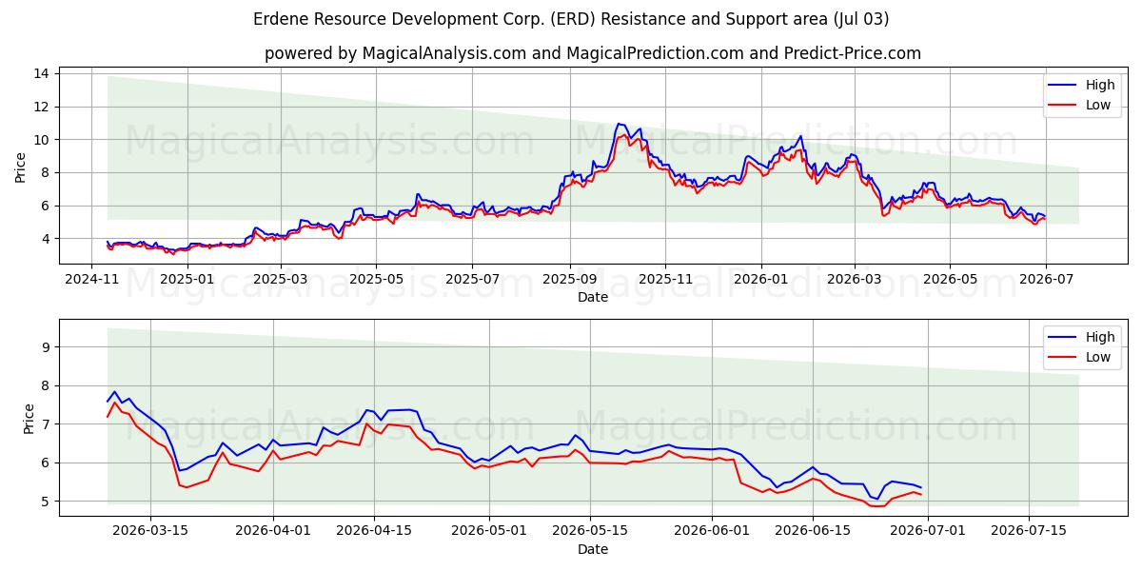Click the 2025-01 date label on the top axis
Screen dimensions: 1142x571
(x=187, y=279)
